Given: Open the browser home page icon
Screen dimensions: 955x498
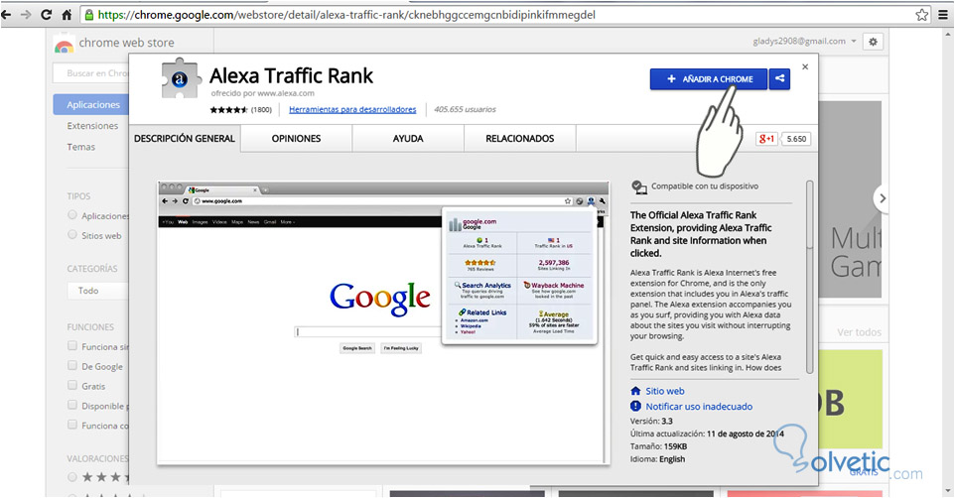Looking at the screenshot, I should coord(67,15).
